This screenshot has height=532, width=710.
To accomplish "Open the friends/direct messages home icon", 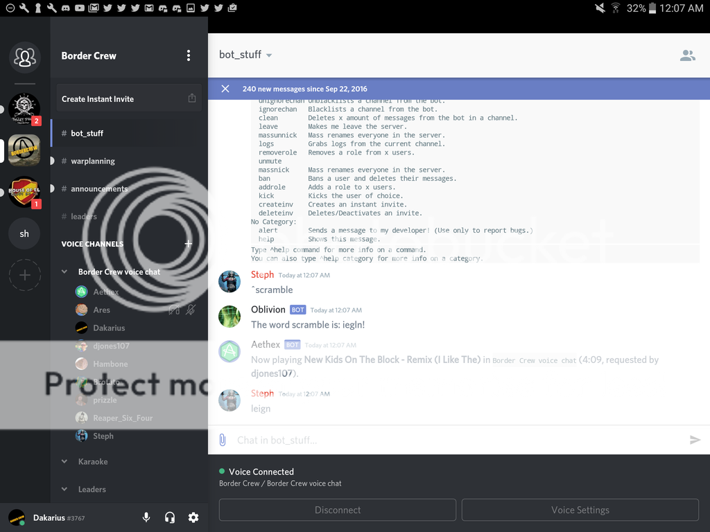I will tap(24, 57).
